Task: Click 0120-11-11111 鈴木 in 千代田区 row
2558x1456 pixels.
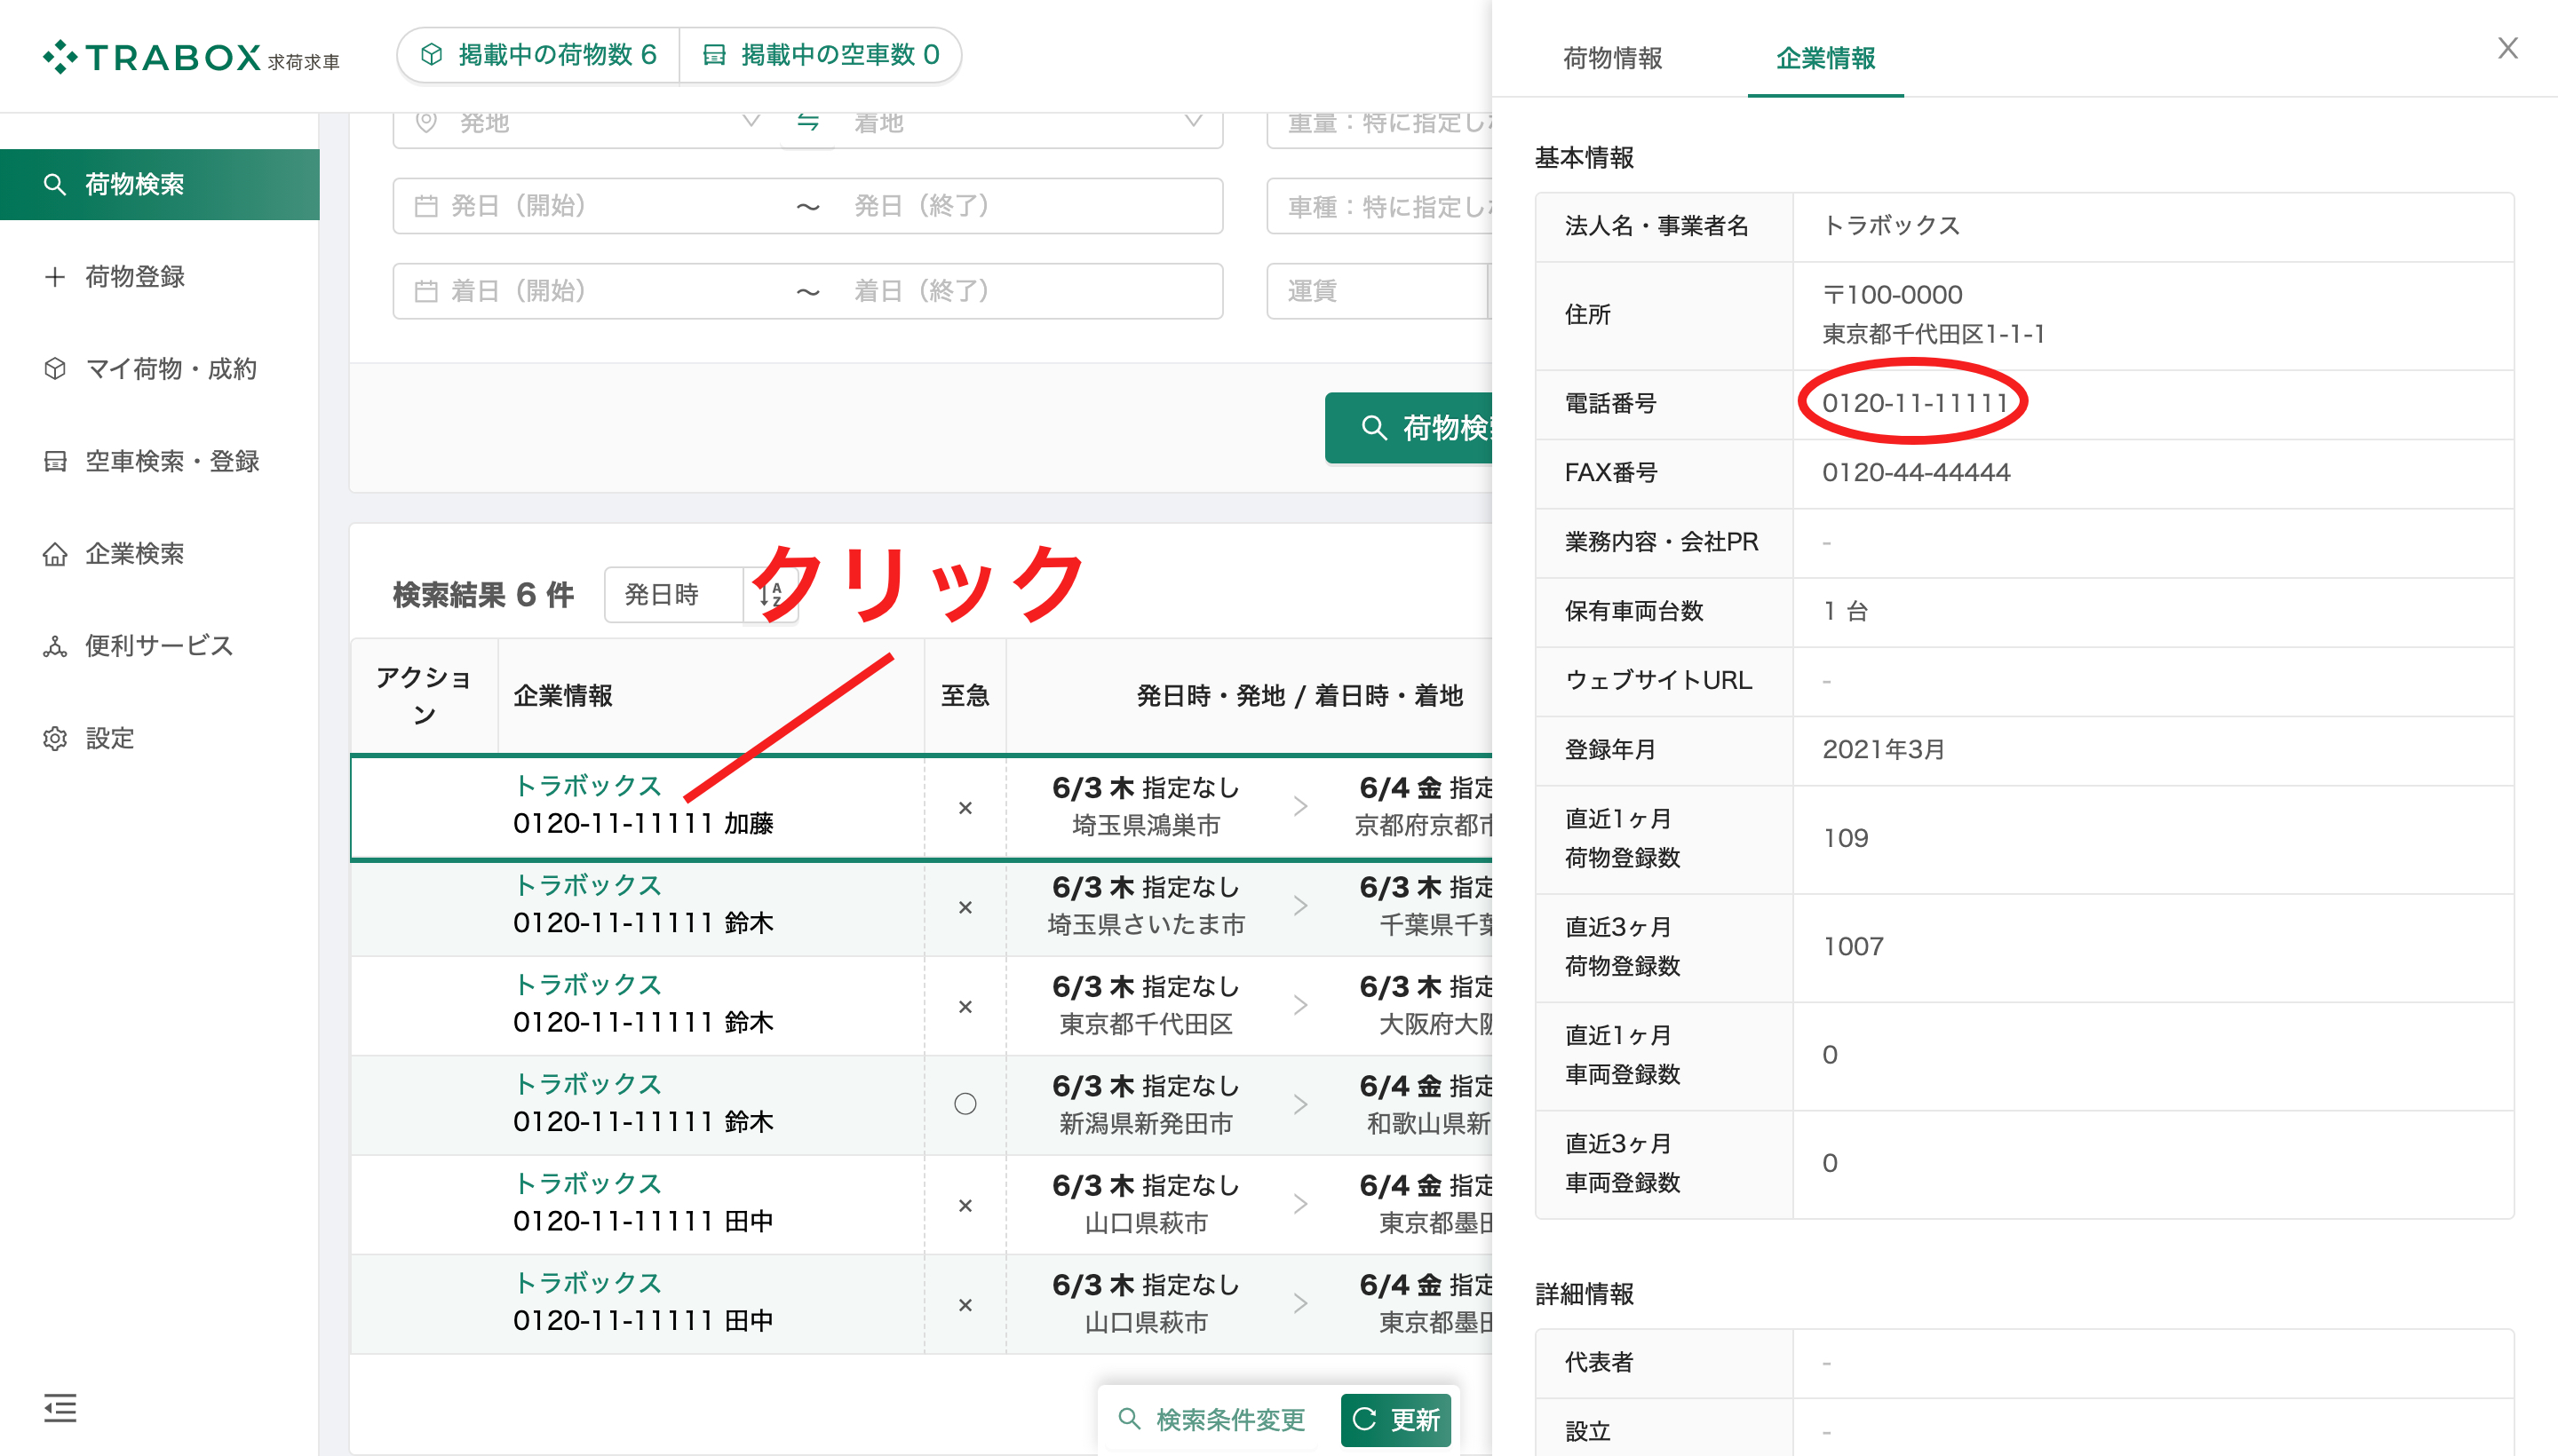Action: click(643, 1022)
